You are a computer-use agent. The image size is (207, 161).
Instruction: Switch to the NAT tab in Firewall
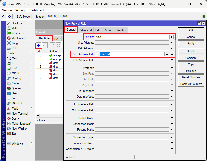(57, 39)
